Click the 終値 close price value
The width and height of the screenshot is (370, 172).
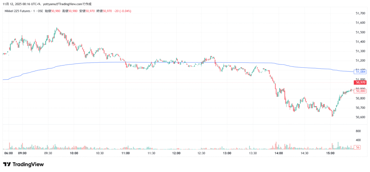108,11
